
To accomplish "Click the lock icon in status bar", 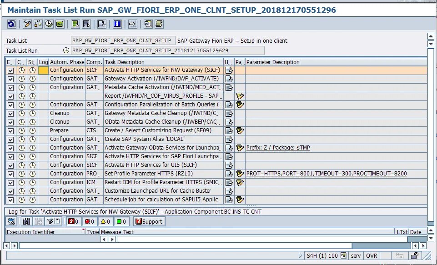I will [415, 255].
